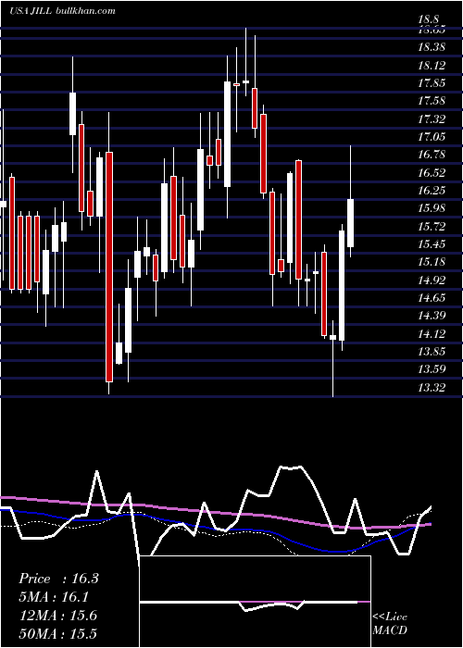
Task: Select the 18.8 price axis label
Action: coord(428,19)
